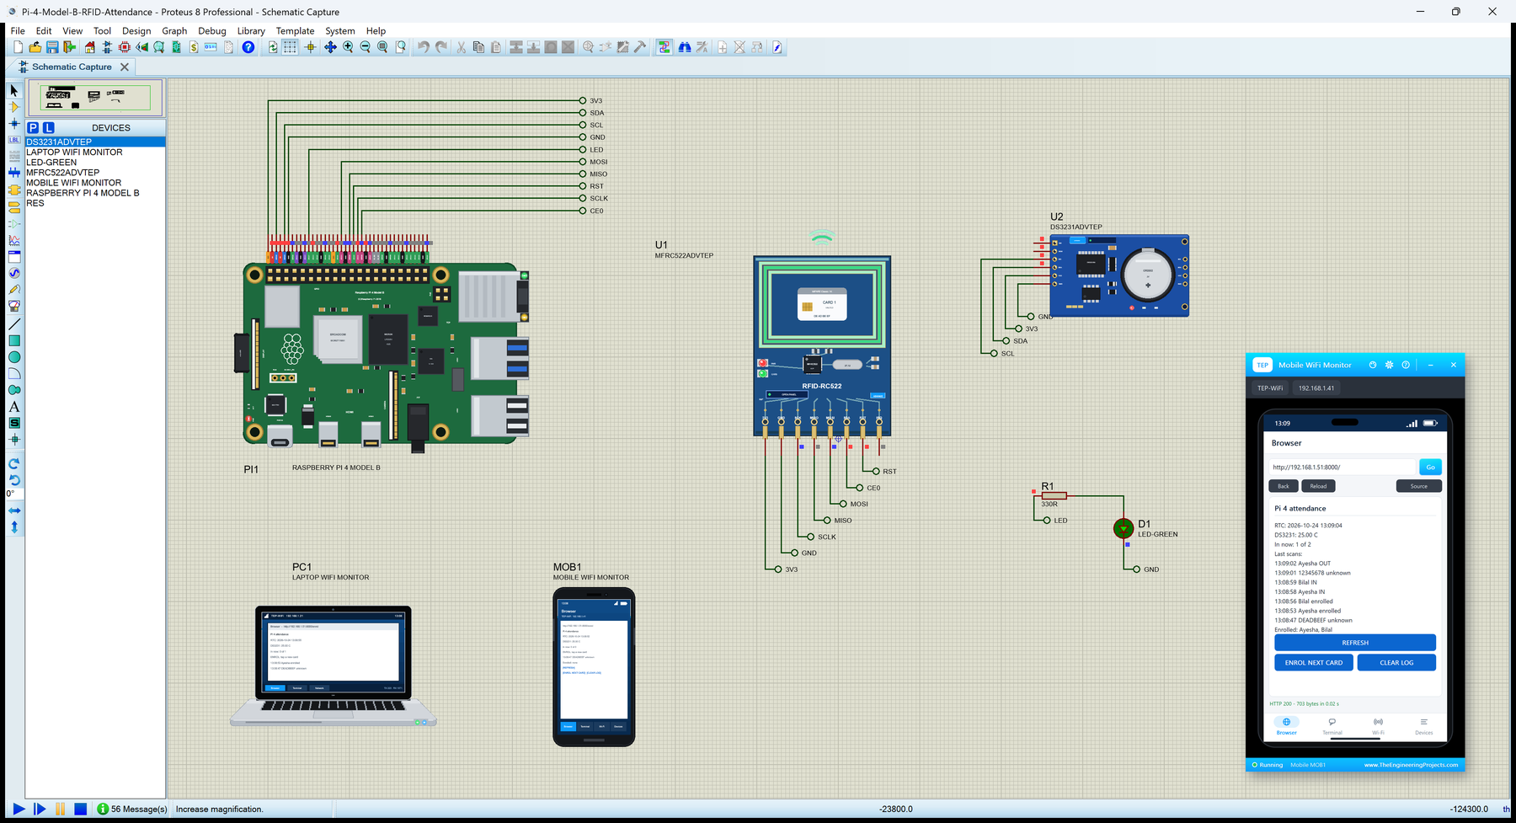Open the Home Page toolbar icon

[x=89, y=47]
